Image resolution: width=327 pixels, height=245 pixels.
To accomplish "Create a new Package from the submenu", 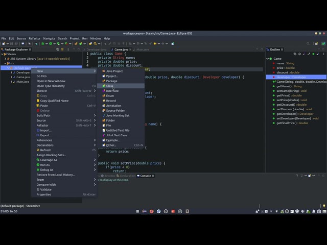I will tap(111, 81).
